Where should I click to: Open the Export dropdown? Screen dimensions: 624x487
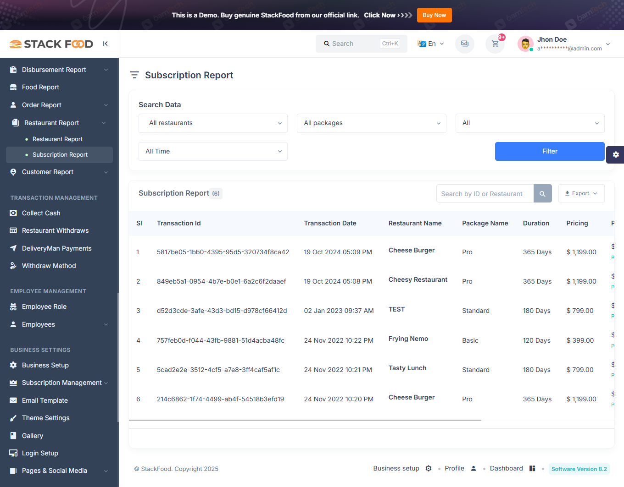(581, 193)
